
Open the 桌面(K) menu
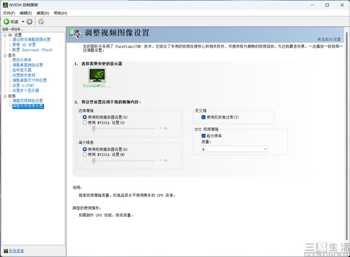[x=43, y=13]
